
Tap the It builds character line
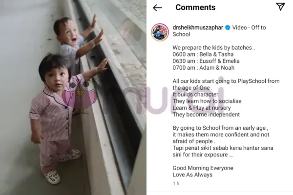(x=195, y=95)
